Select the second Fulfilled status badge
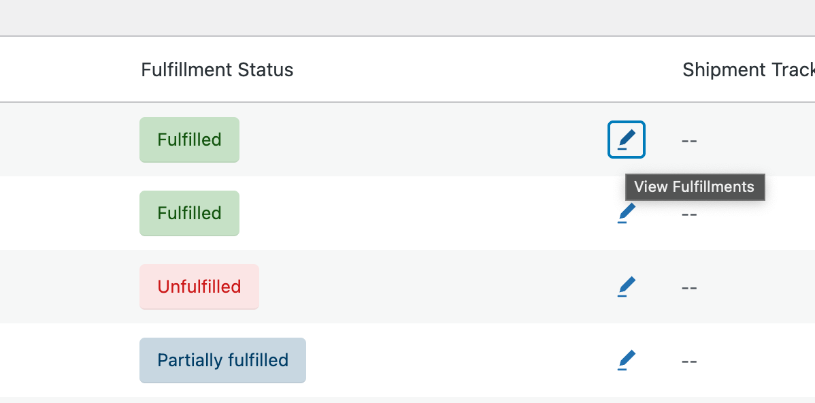The height and width of the screenshot is (403, 815). (x=189, y=213)
